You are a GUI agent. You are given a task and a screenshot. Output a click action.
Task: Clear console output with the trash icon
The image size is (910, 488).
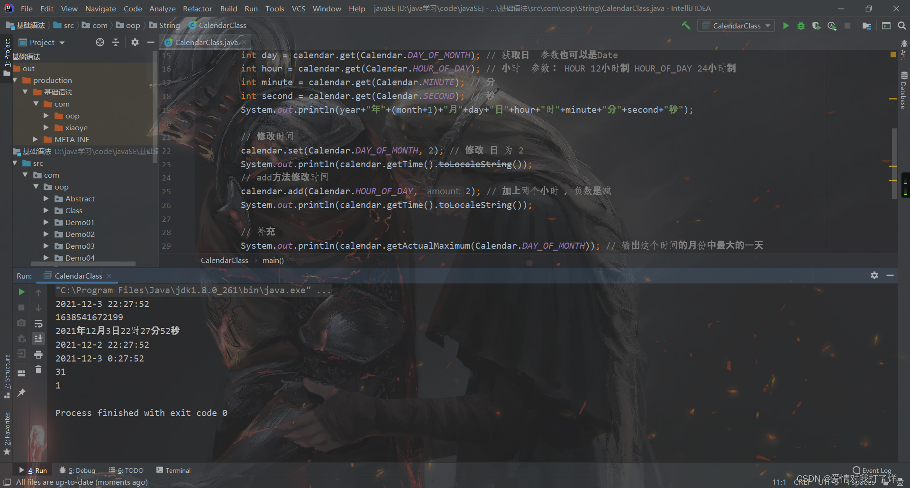click(38, 369)
